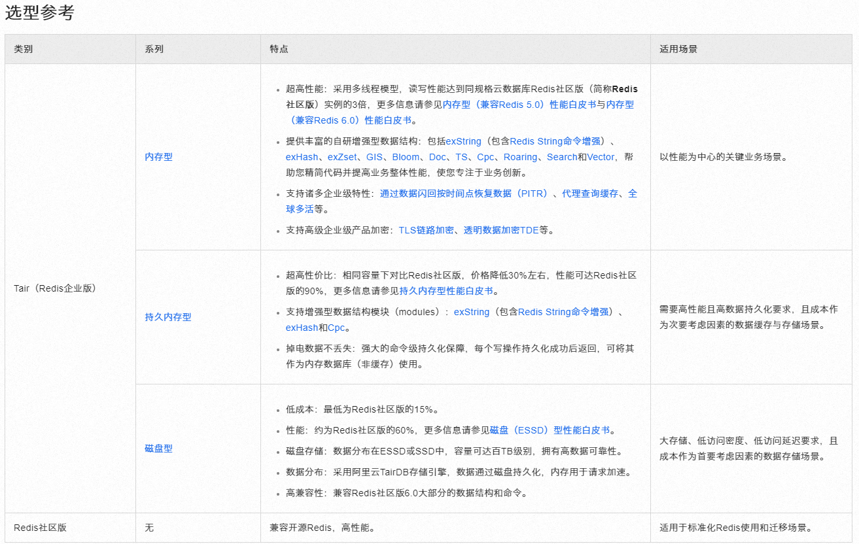Open the 内存型 series link
Image resolution: width=859 pixels, height=544 pixels.
pos(159,157)
